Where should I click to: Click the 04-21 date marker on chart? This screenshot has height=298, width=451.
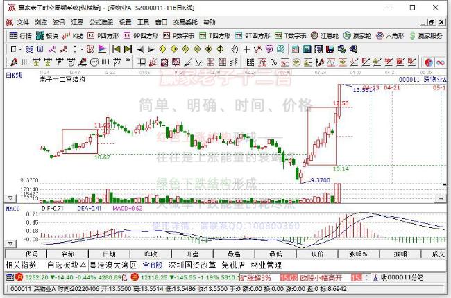(x=392, y=87)
